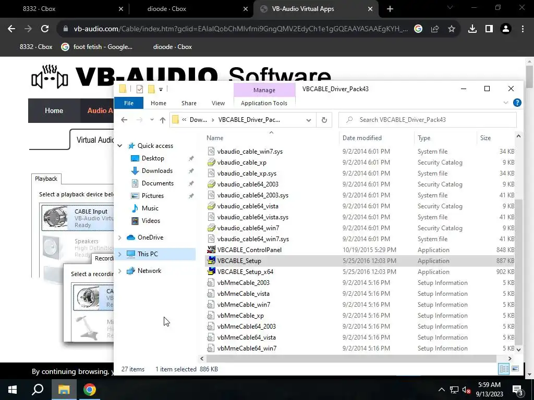Select VBCABLE_Setup_x64 application icon
This screenshot has height=400, width=534.
211,271
